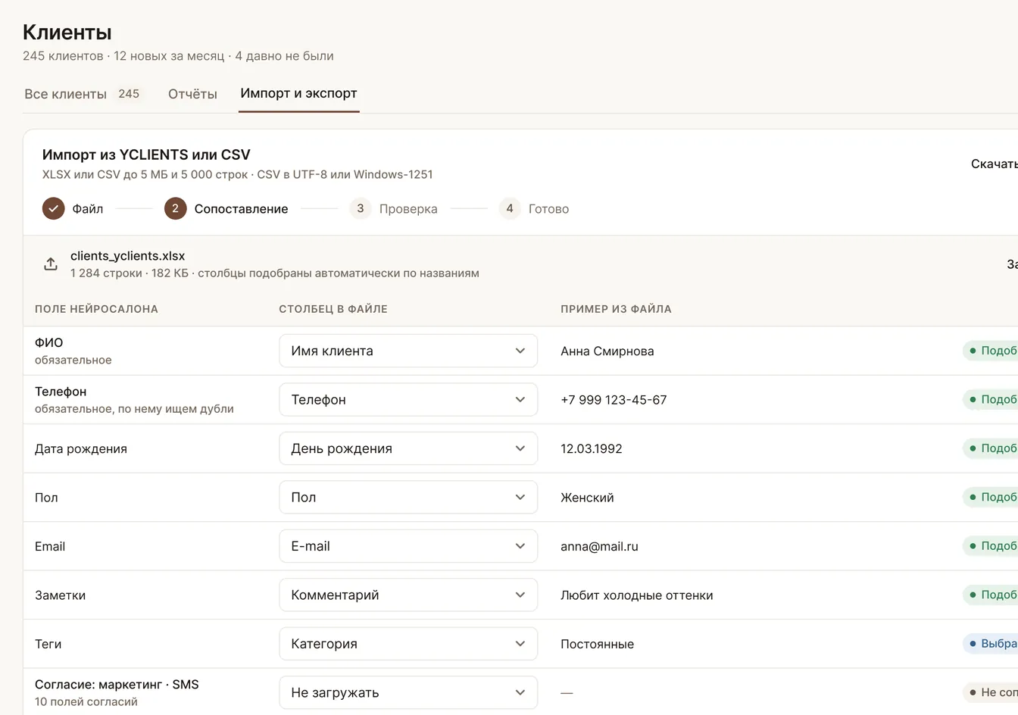This screenshot has height=715, width=1018.
Task: Click the example note Любит холодные оттенки
Action: (x=636, y=595)
